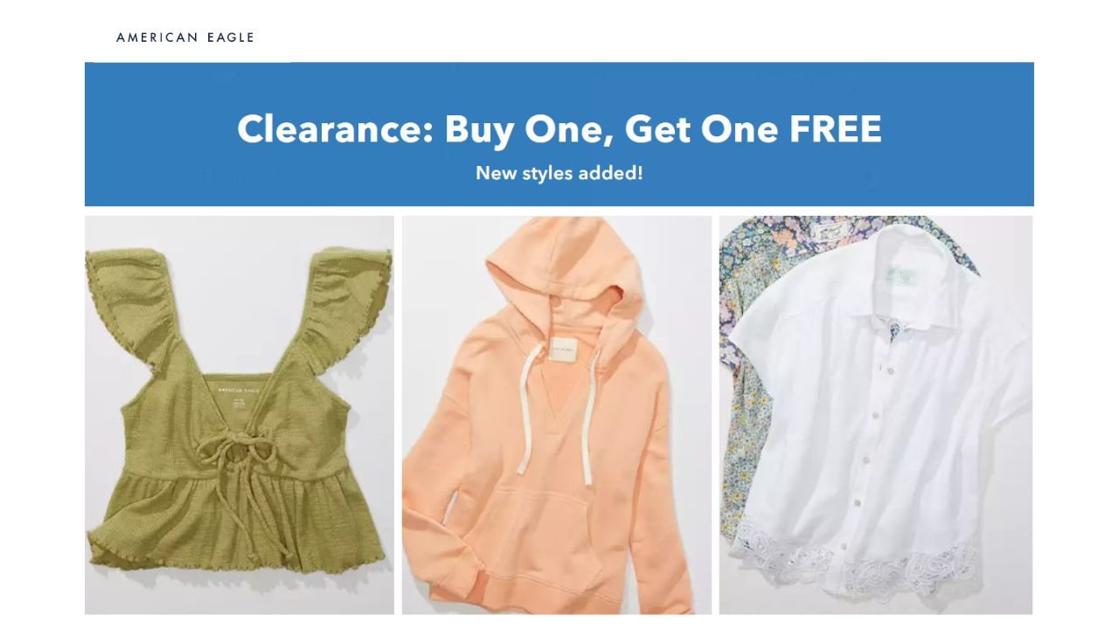Viewport: 1119px width, 629px height.
Task: Click the American Eagle logo
Action: tap(185, 38)
